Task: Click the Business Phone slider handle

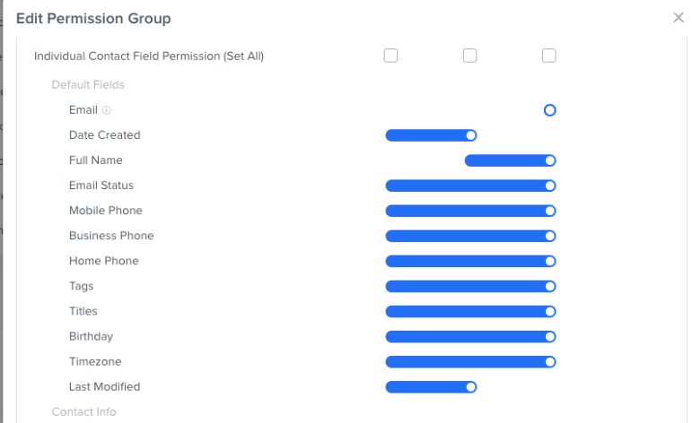Action: pyautogui.click(x=550, y=236)
